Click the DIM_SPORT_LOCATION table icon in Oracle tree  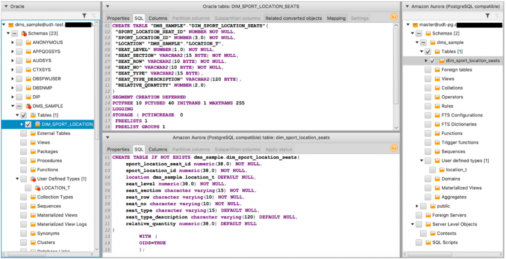pos(38,124)
